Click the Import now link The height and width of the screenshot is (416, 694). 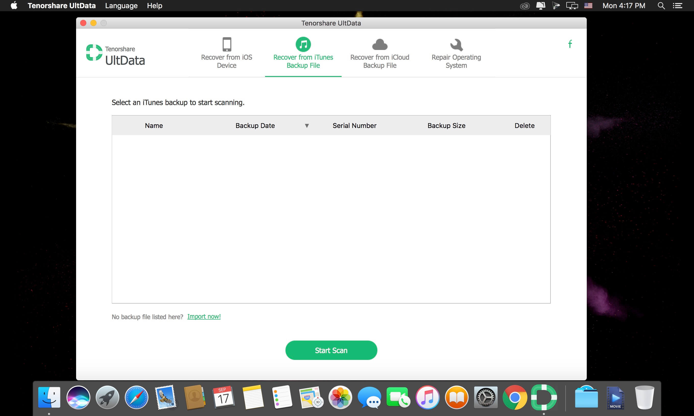[x=204, y=317]
